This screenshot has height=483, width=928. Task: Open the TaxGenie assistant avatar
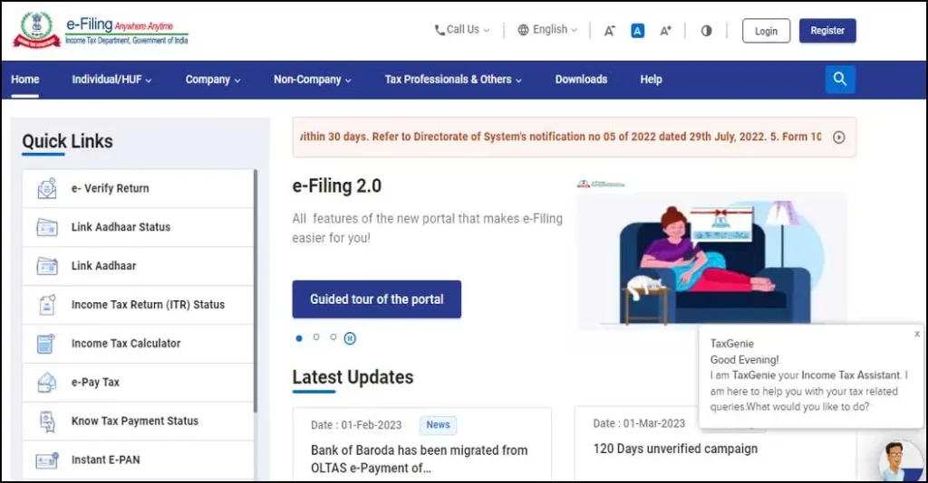pos(900,461)
